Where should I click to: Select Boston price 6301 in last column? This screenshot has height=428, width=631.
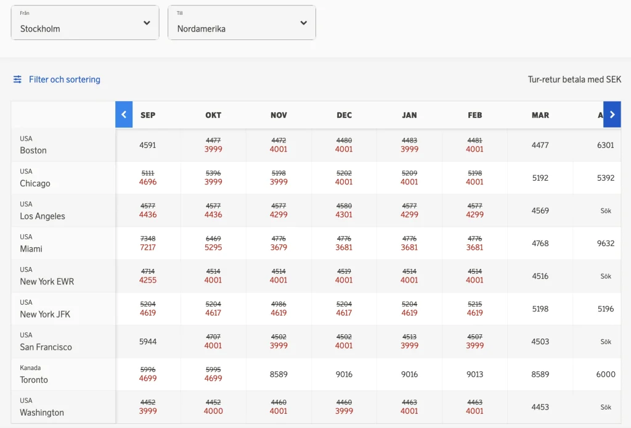coord(606,145)
